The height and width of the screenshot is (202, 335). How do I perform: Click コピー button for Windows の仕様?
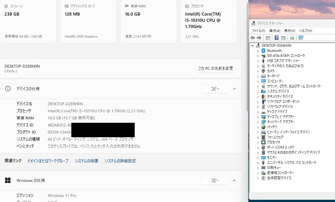tap(215, 180)
